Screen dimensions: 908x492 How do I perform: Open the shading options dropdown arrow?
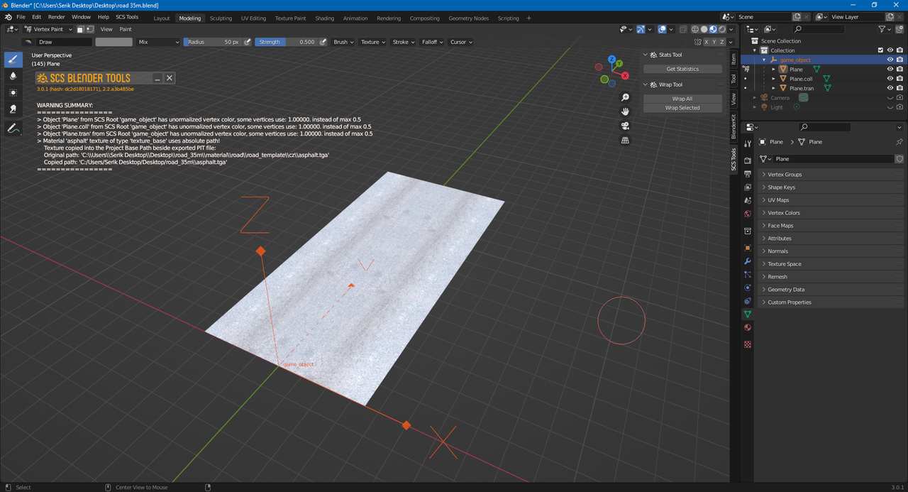point(732,29)
